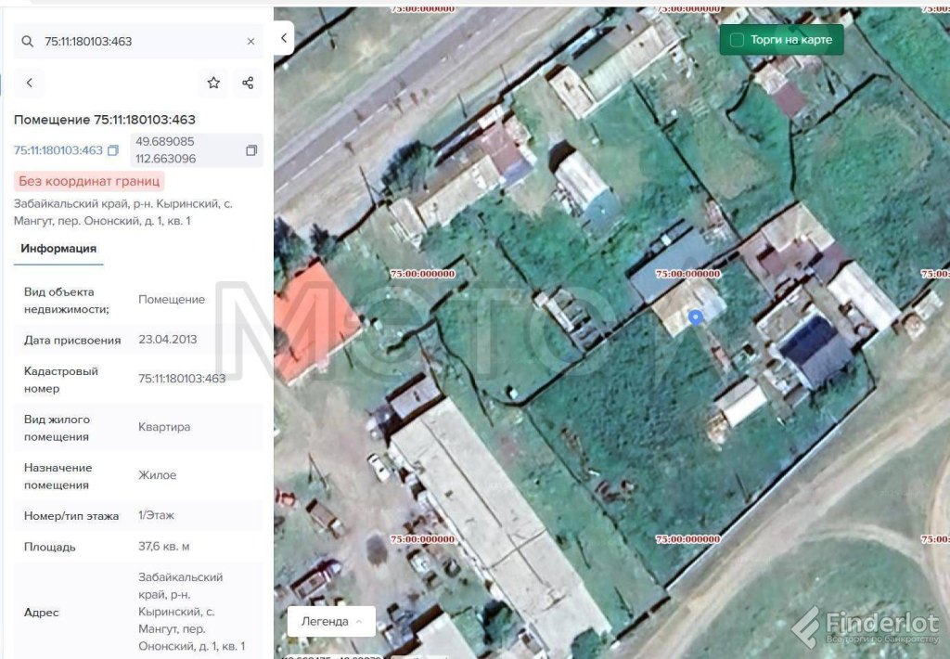Click the red-roofed building on the map
The height and width of the screenshot is (659, 950).
coord(311,320)
